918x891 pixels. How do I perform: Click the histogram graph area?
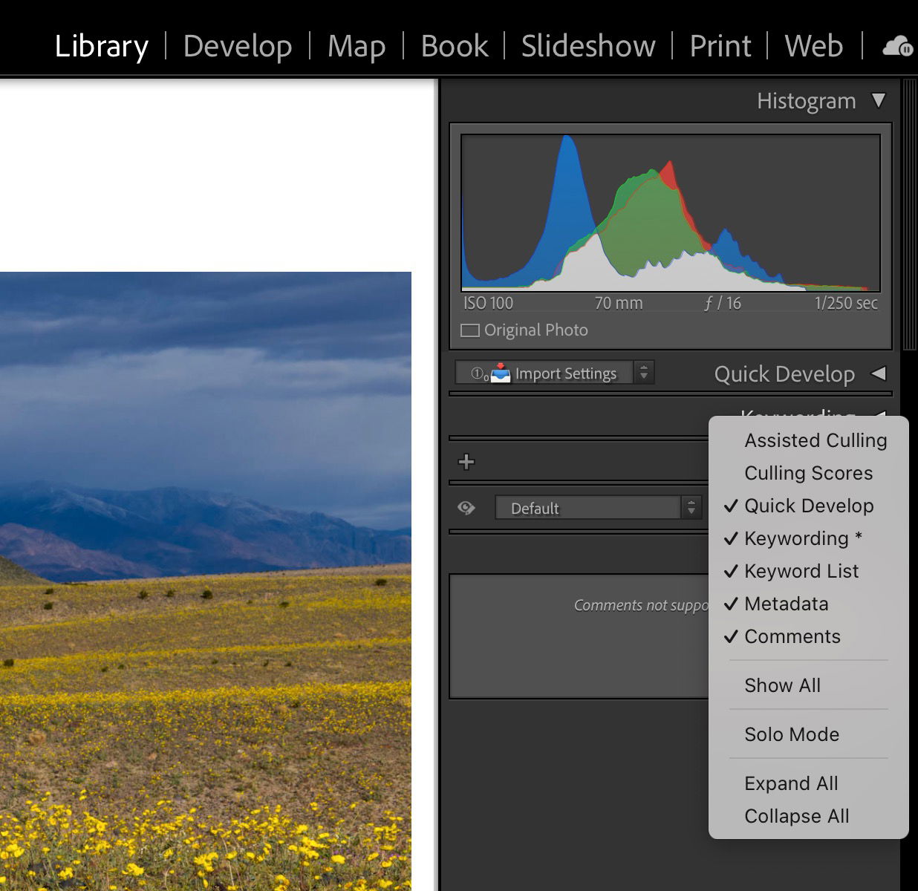point(670,213)
